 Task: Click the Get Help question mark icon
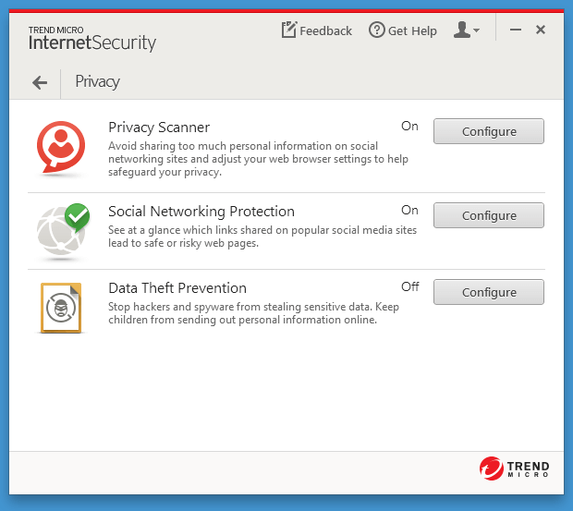pyautogui.click(x=376, y=30)
